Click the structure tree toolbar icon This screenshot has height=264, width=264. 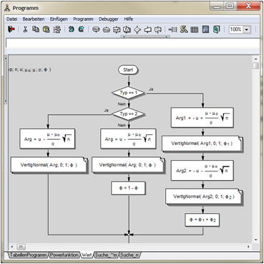pyautogui.click(x=57, y=29)
